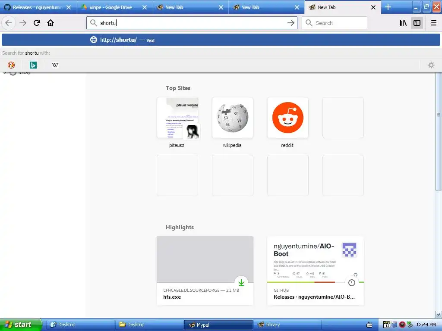Switch to the first Desktop taskbar button
This screenshot has width=442, height=331.
coord(80,325)
